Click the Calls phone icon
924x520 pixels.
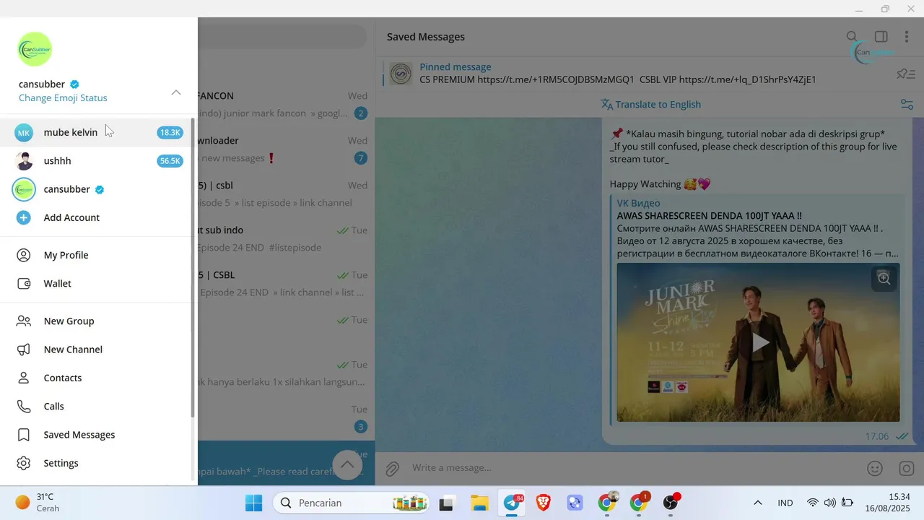coord(24,407)
